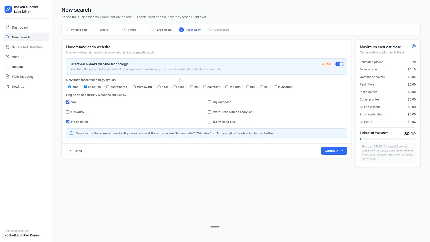The height and width of the screenshot is (242, 430).
Task: Click the gray handle bar at page bottom
Action: pyautogui.click(x=215, y=227)
